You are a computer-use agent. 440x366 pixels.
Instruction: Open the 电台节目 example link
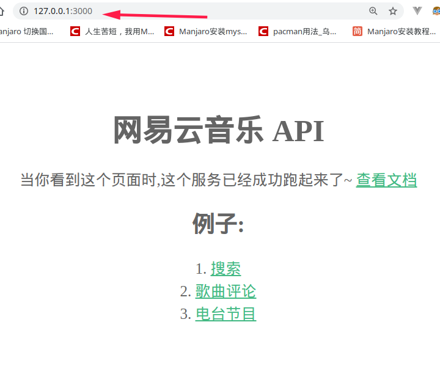pyautogui.click(x=226, y=314)
